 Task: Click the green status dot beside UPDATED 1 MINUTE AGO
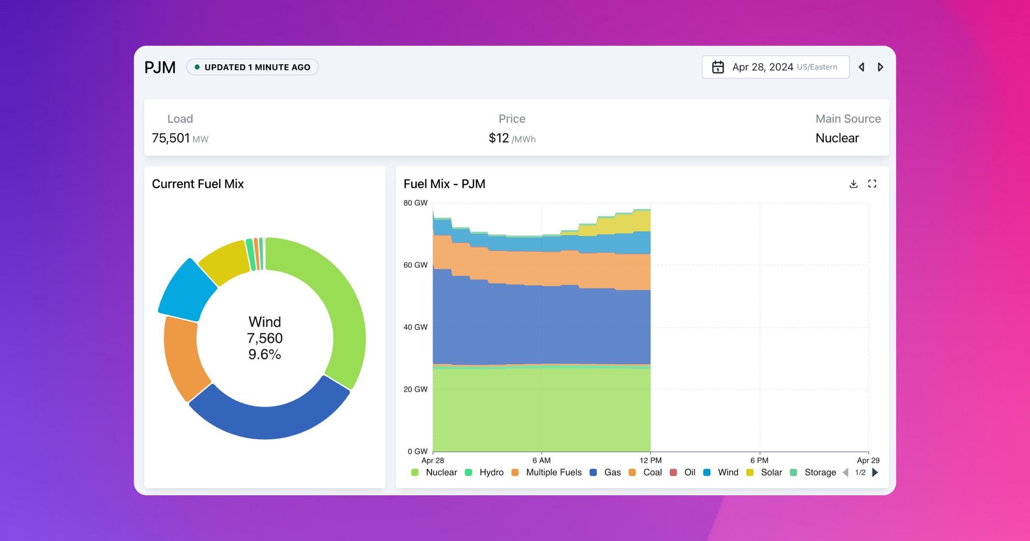coord(197,67)
